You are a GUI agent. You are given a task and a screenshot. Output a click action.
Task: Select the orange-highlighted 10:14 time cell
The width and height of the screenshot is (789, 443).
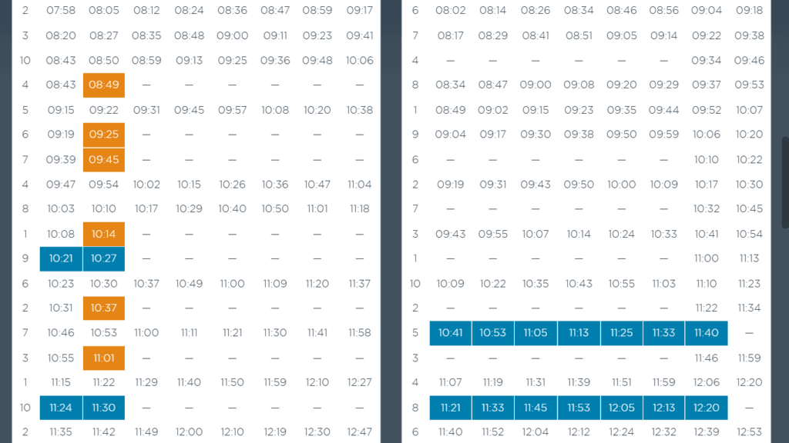104,235
